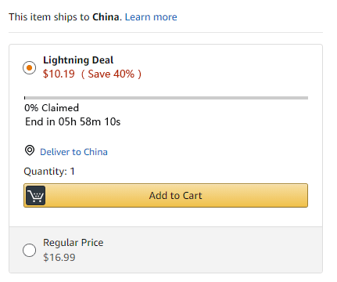
Task: Click the gray Regular Price option panel
Action: click(166, 250)
